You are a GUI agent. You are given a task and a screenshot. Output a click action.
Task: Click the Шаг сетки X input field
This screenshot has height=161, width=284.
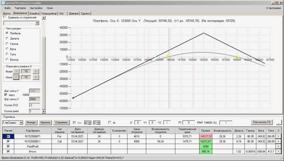[34, 99]
